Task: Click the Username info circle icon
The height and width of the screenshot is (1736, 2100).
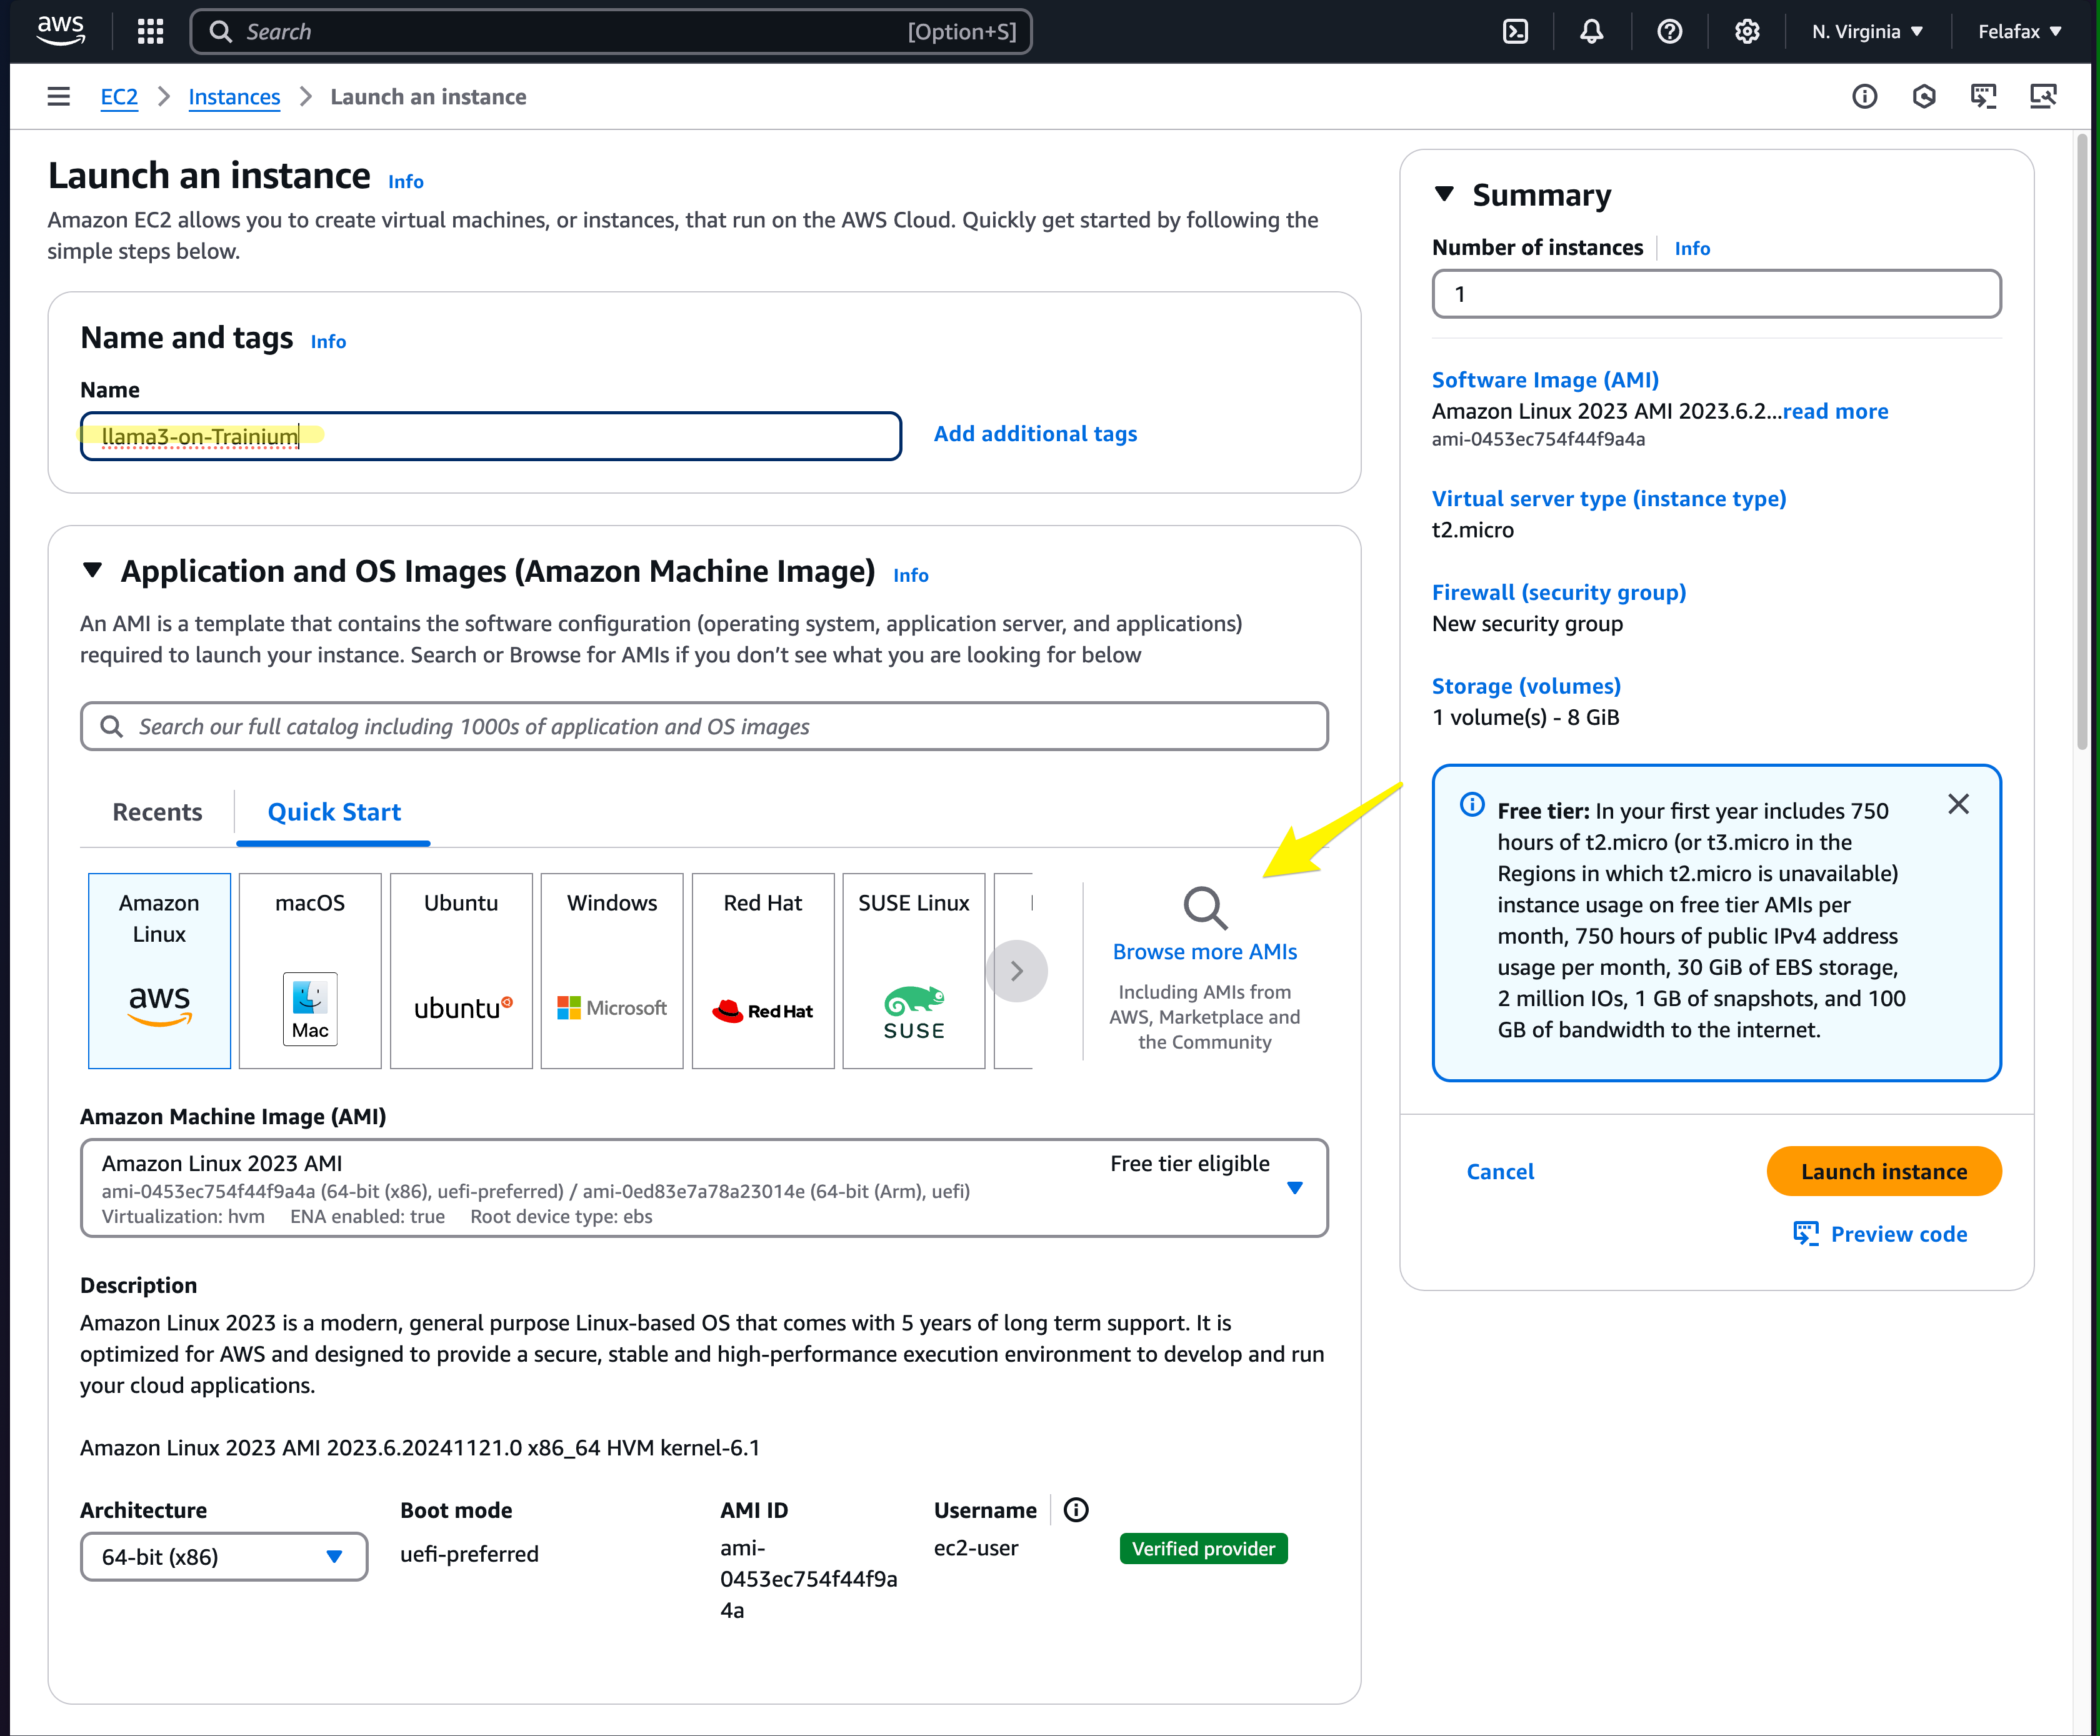Action: [1076, 1510]
